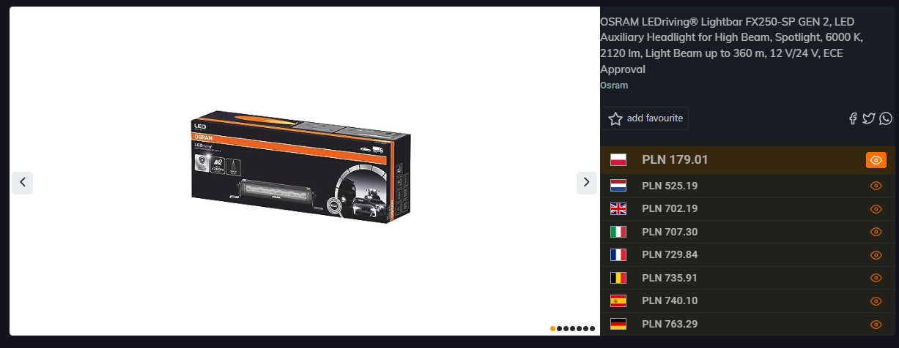Image resolution: width=899 pixels, height=348 pixels.
Task: Toggle eye icon for PLN 179.01 offer
Action: tap(876, 160)
